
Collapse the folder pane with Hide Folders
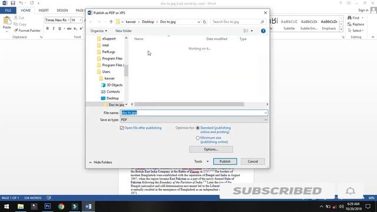pos(101,163)
